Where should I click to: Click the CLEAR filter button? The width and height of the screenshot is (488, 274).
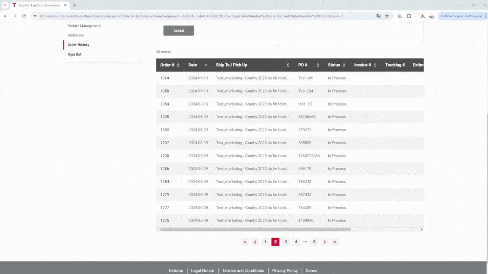[x=179, y=30]
